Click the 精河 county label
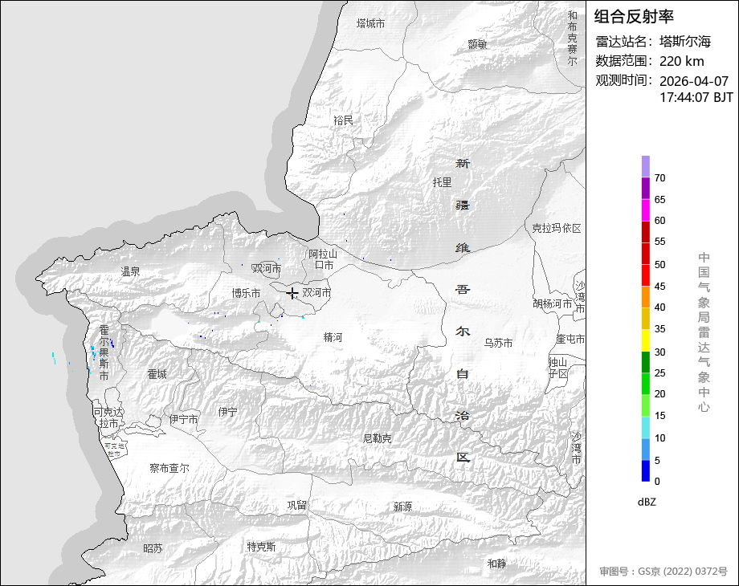Image resolution: width=739 pixels, height=586 pixels. 333,337
